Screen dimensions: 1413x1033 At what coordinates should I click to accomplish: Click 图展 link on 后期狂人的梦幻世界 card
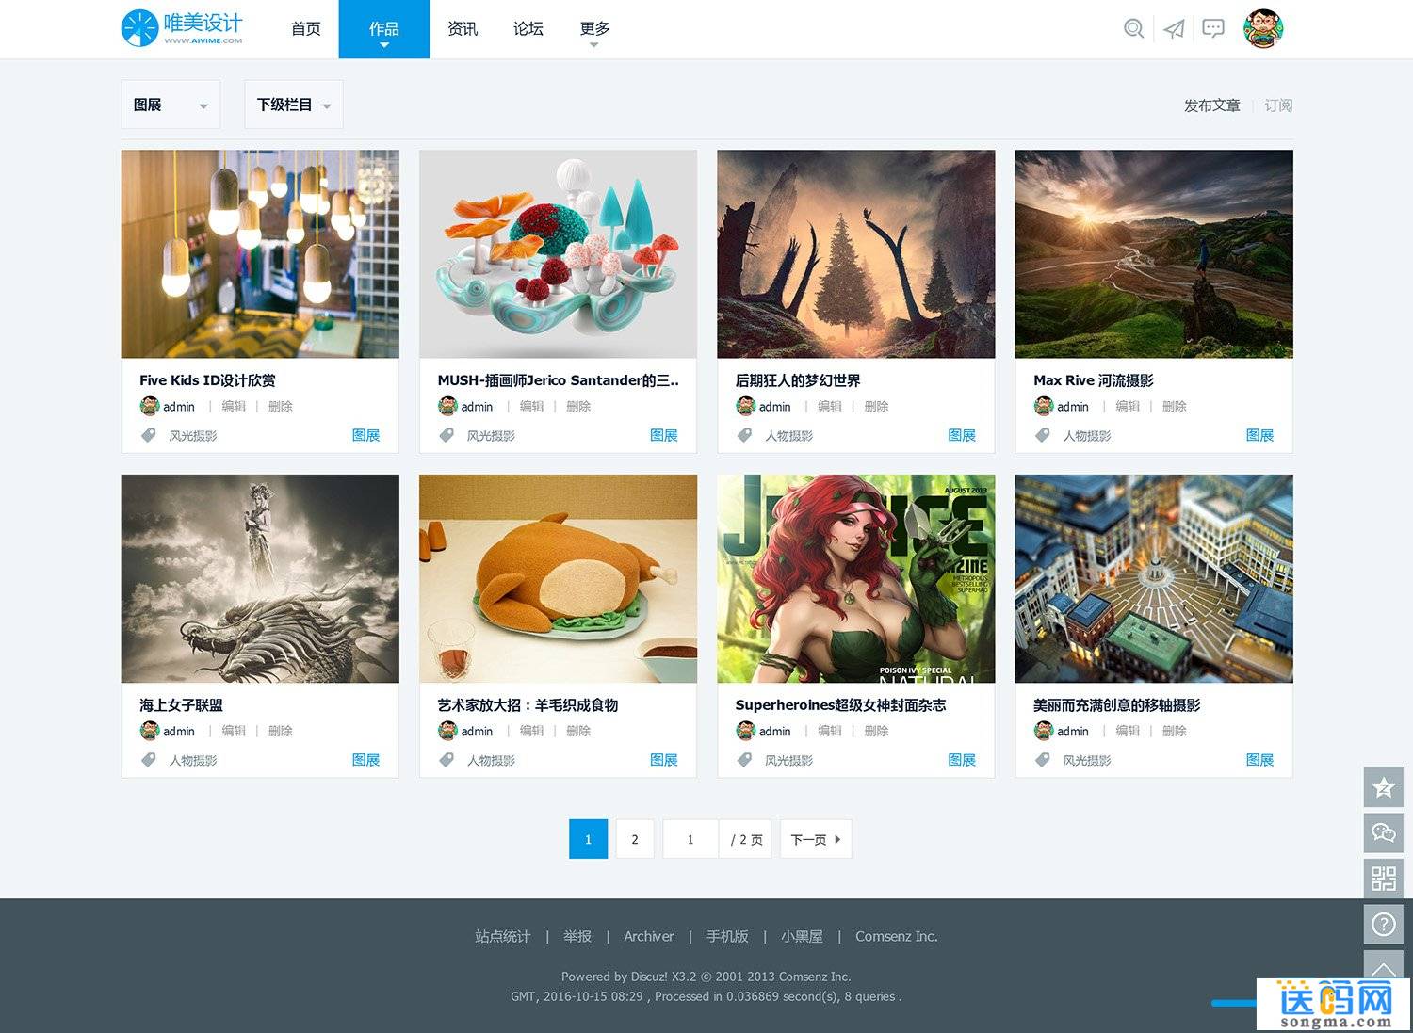(962, 435)
